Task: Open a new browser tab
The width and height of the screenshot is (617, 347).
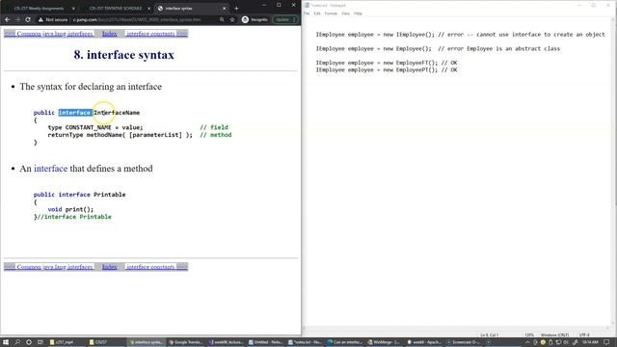Action: tap(236, 9)
